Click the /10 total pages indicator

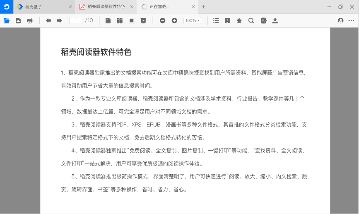click(89, 21)
